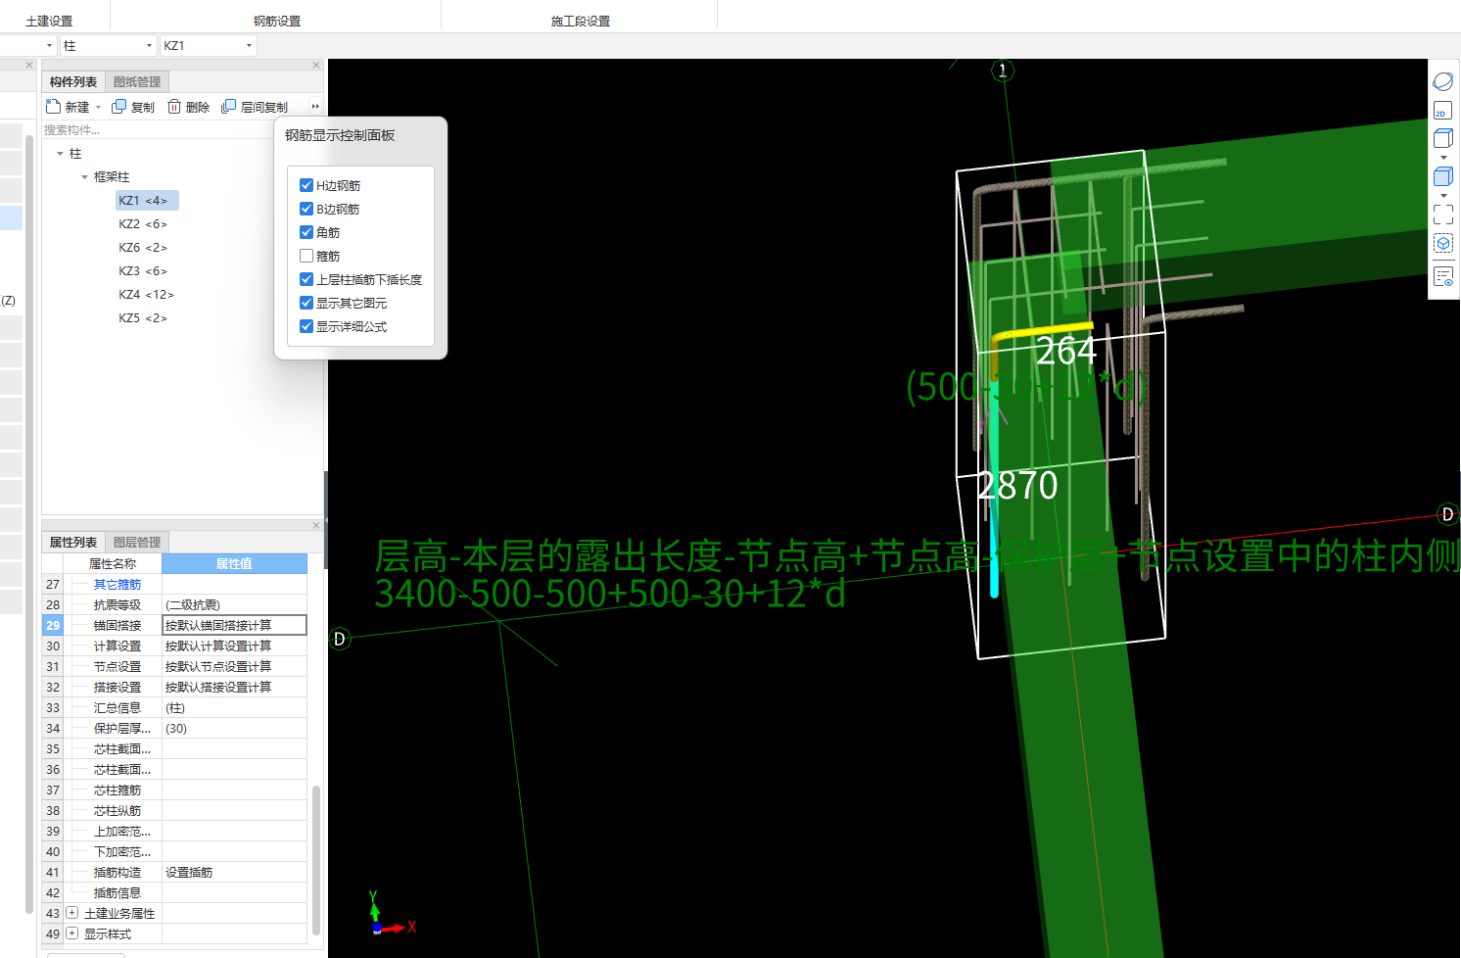The width and height of the screenshot is (1461, 958).
Task: Click the 层间复制 icon
Action: pyautogui.click(x=229, y=106)
